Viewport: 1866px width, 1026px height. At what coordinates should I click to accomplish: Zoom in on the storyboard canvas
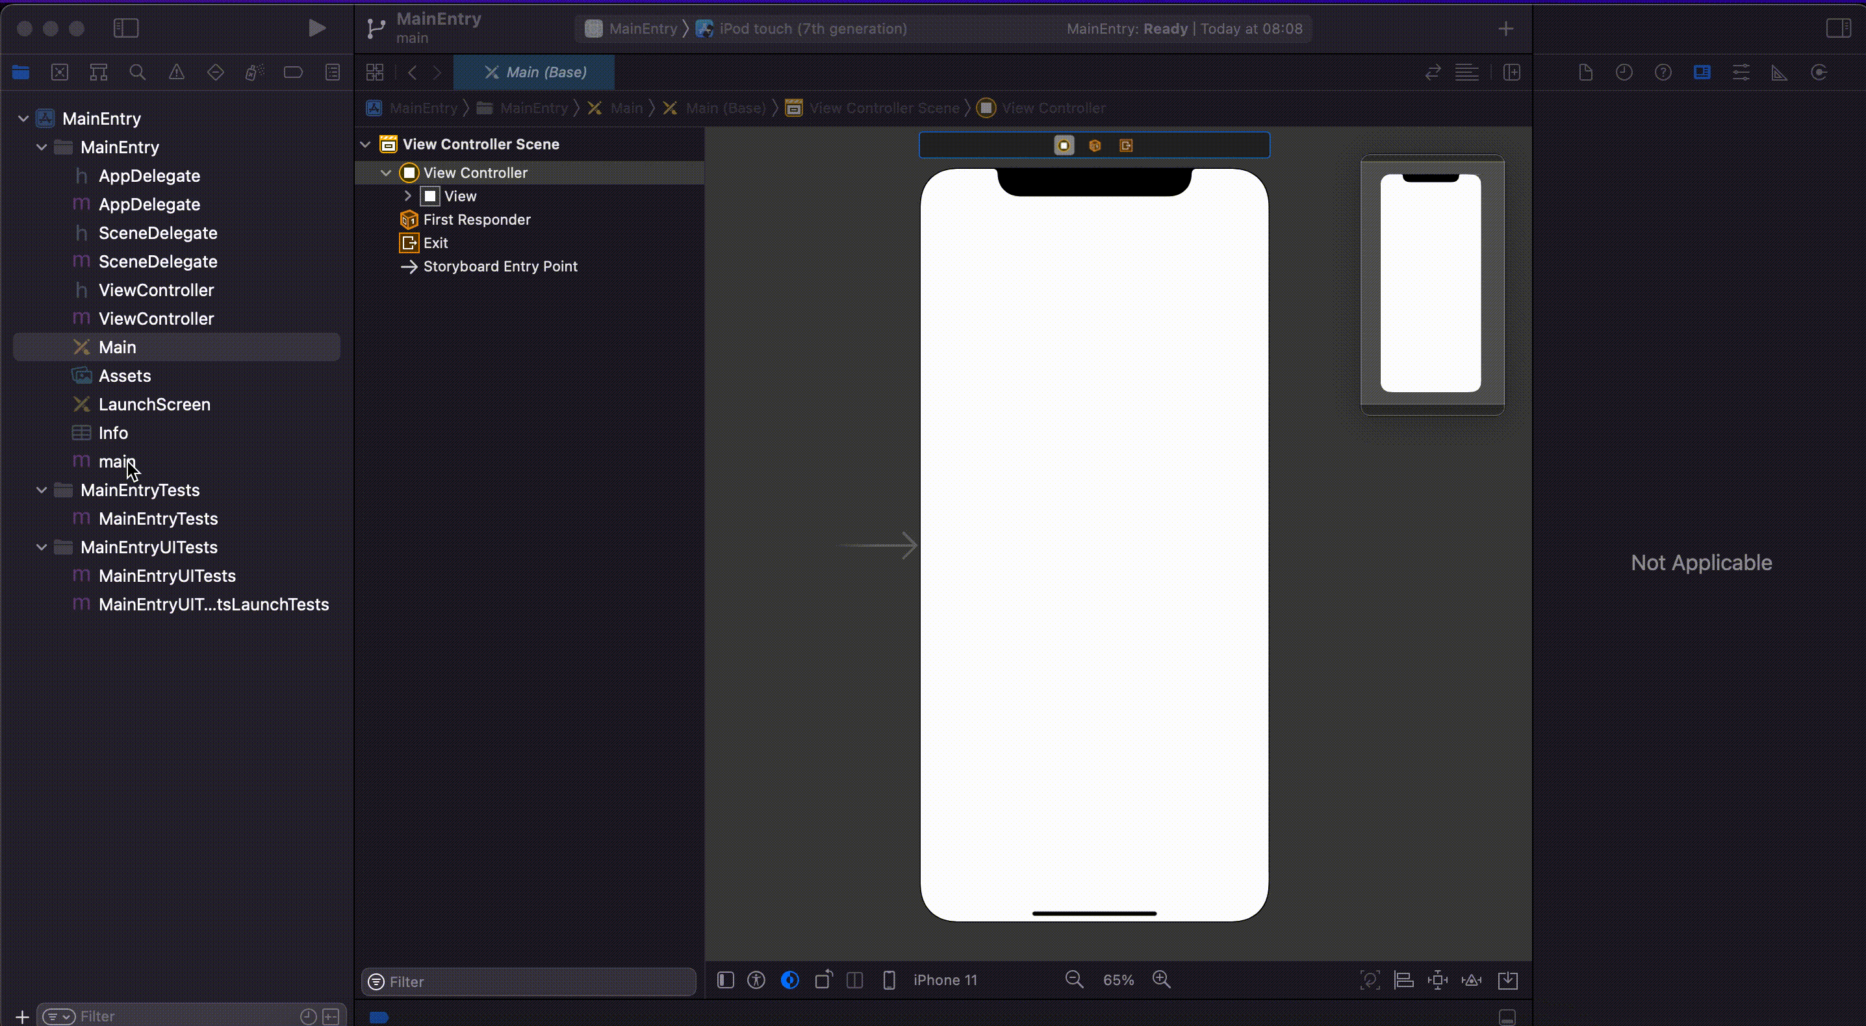click(x=1161, y=980)
